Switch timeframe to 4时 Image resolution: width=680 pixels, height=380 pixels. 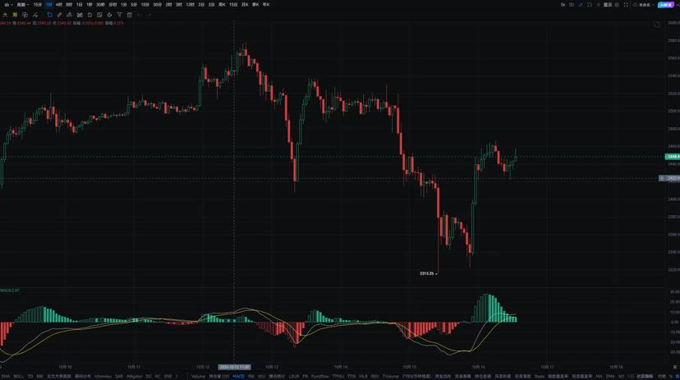tap(58, 4)
